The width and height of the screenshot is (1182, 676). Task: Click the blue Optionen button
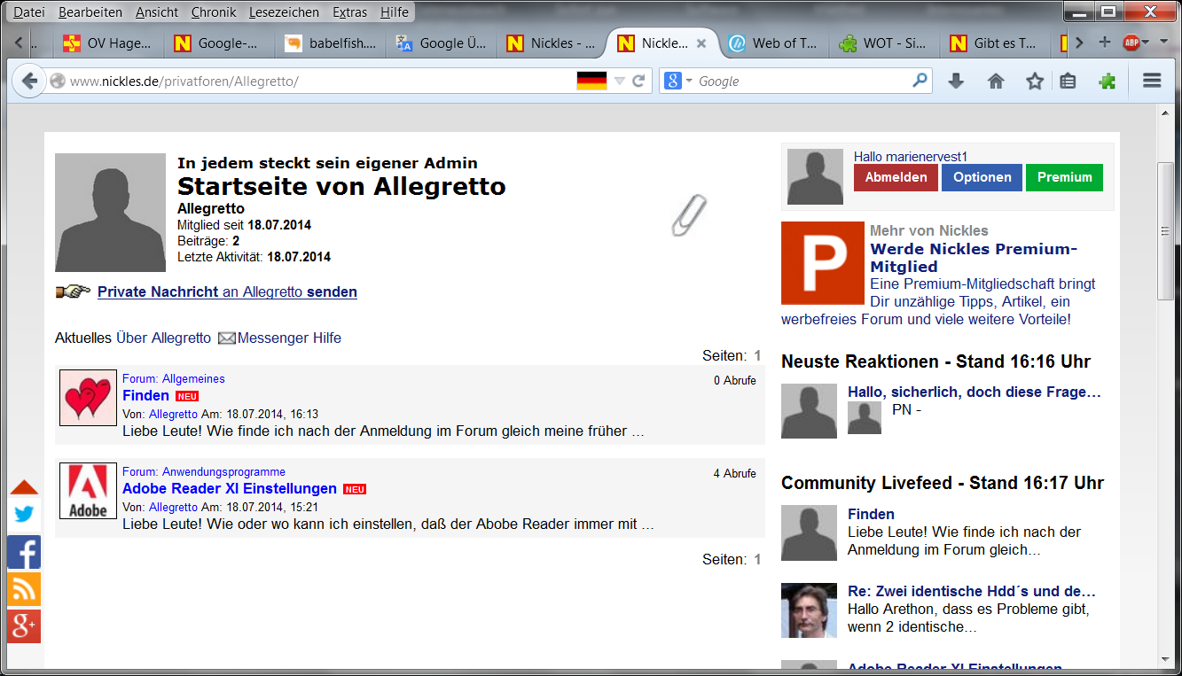982,177
